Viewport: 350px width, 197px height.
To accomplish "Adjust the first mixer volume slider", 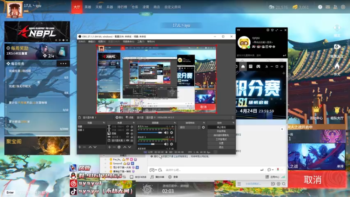I will pos(150,133).
